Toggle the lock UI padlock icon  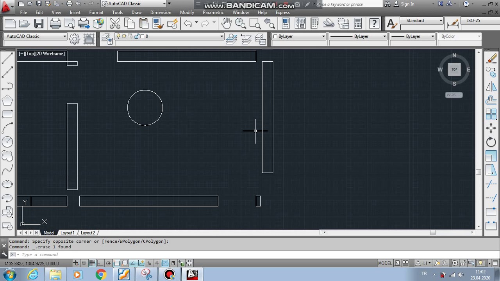464,263
